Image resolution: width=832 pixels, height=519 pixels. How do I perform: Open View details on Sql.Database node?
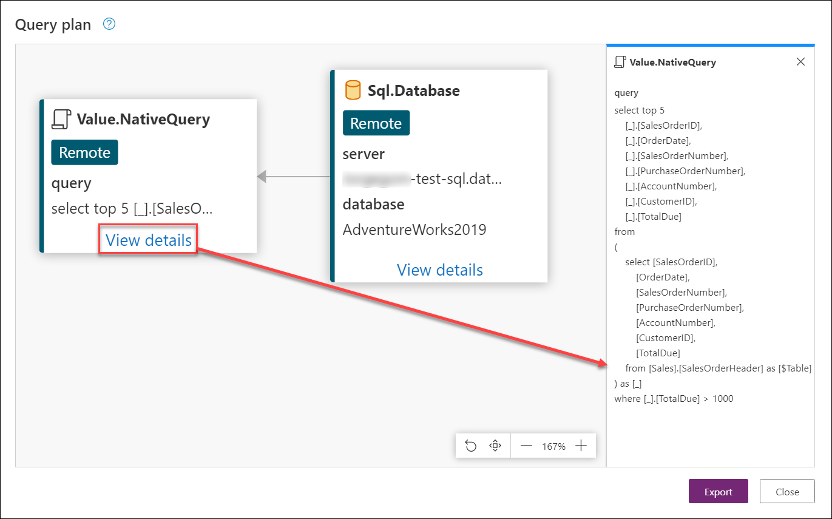coord(440,270)
